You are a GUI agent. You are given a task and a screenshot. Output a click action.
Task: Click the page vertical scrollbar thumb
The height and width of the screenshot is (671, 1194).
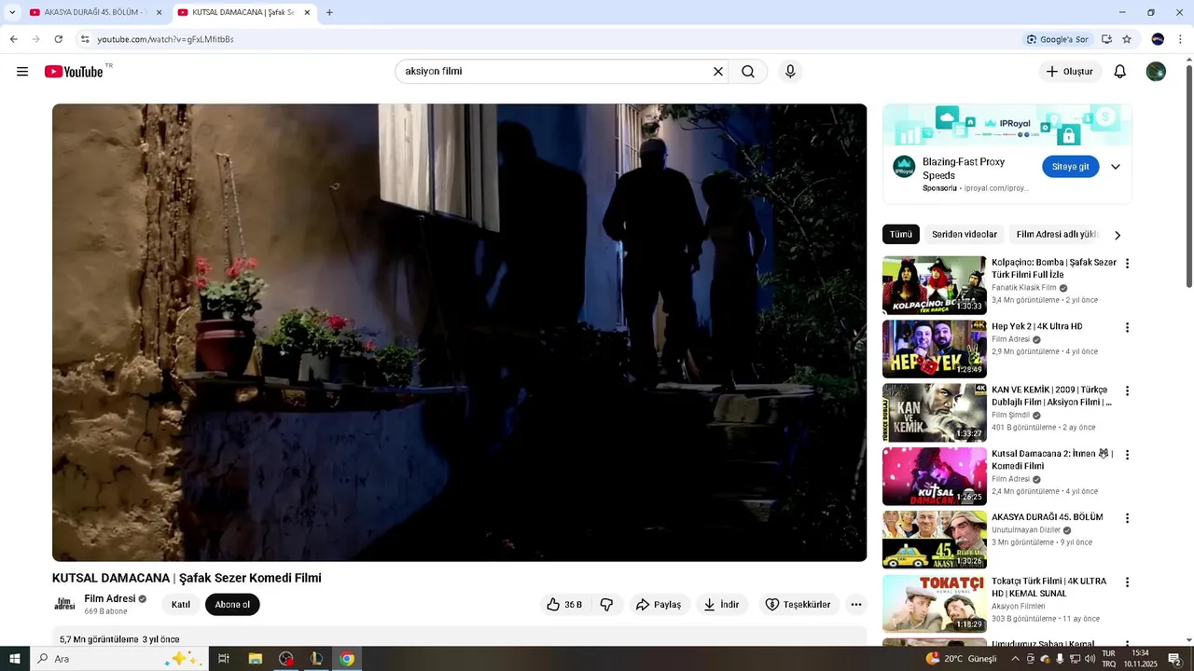(x=1188, y=175)
